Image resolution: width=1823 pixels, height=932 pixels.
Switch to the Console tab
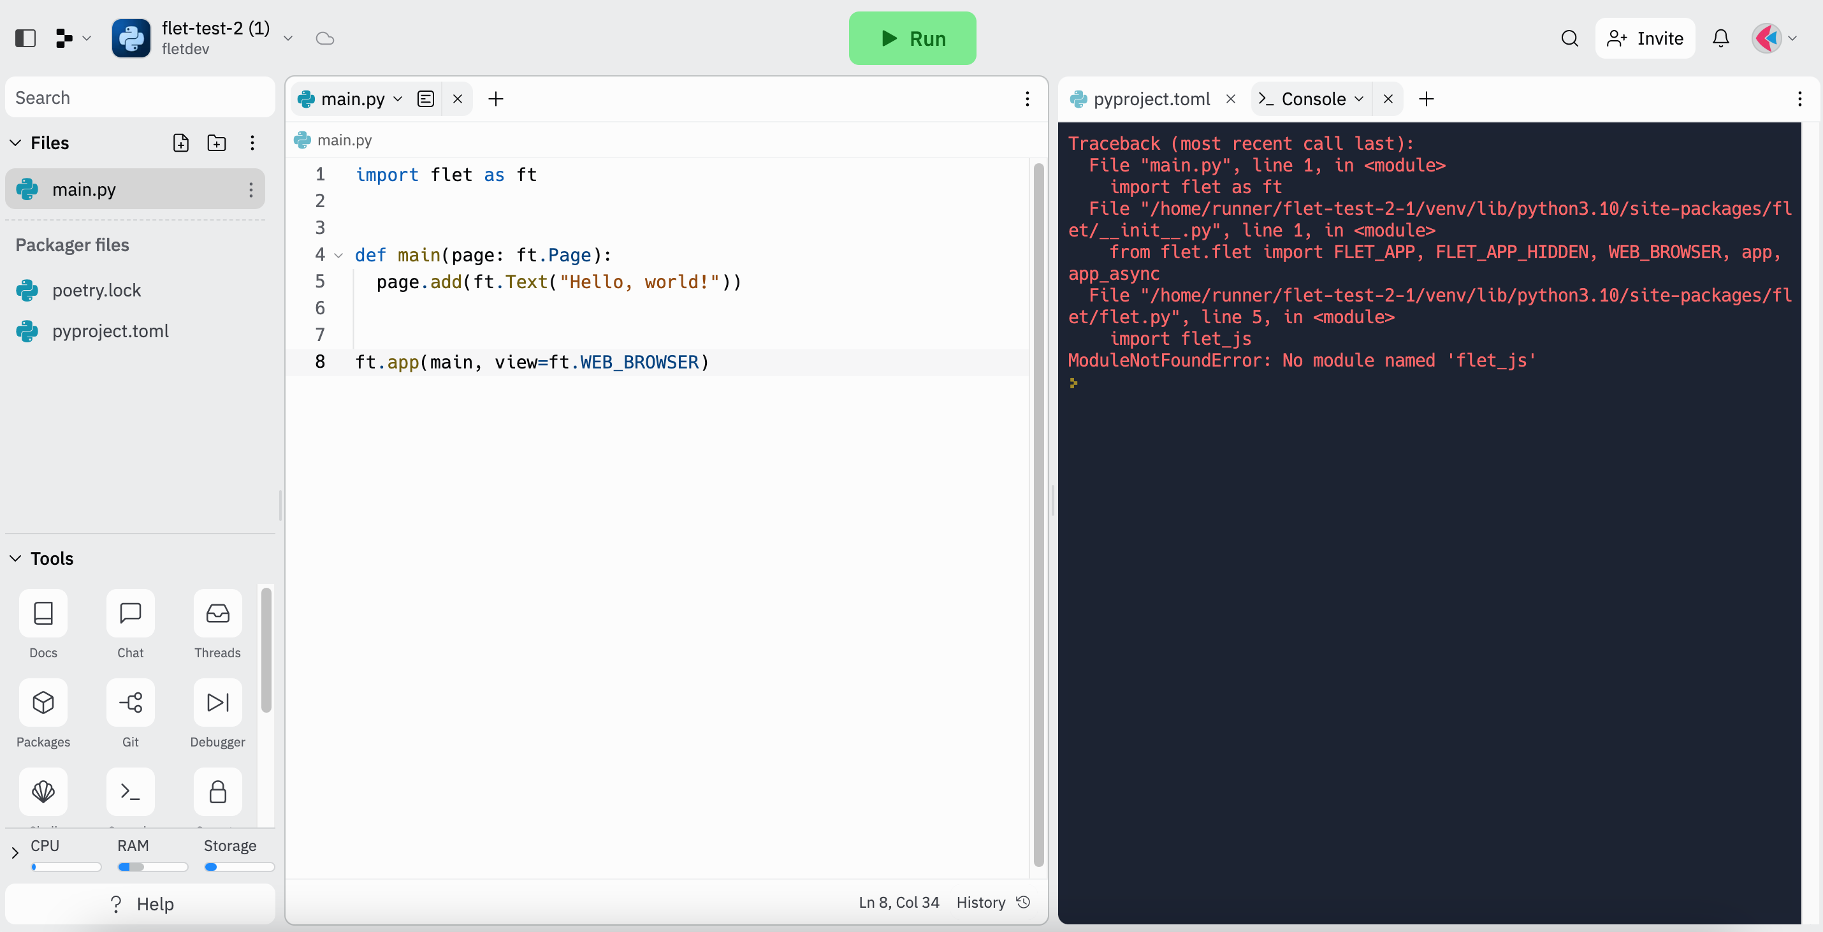[1313, 99]
